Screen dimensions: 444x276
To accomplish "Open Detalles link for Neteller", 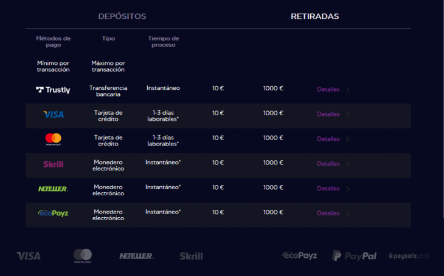I will [328, 189].
